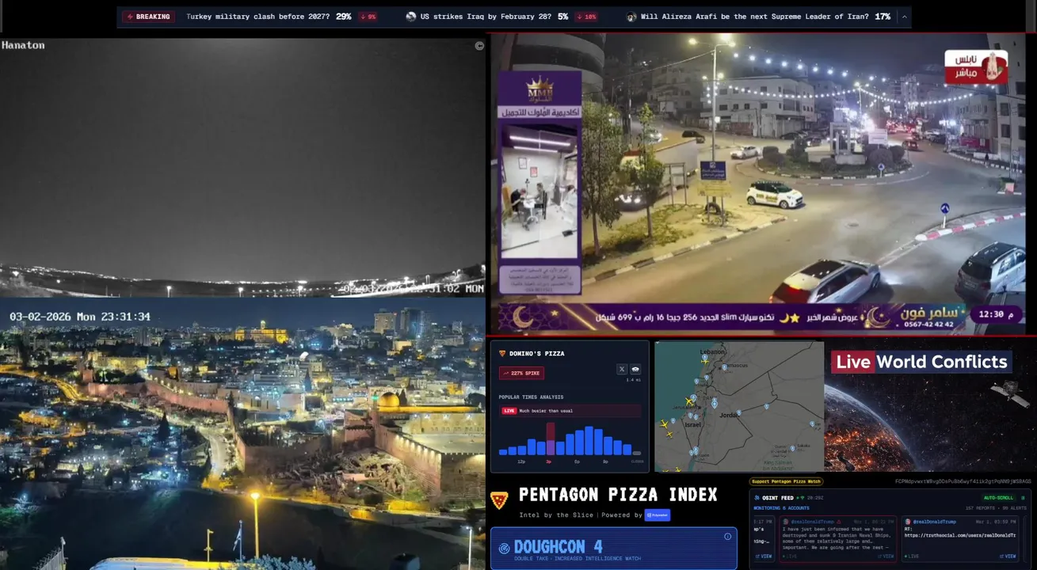Click the round arrow icon on Hanaton feed

pyautogui.click(x=479, y=46)
